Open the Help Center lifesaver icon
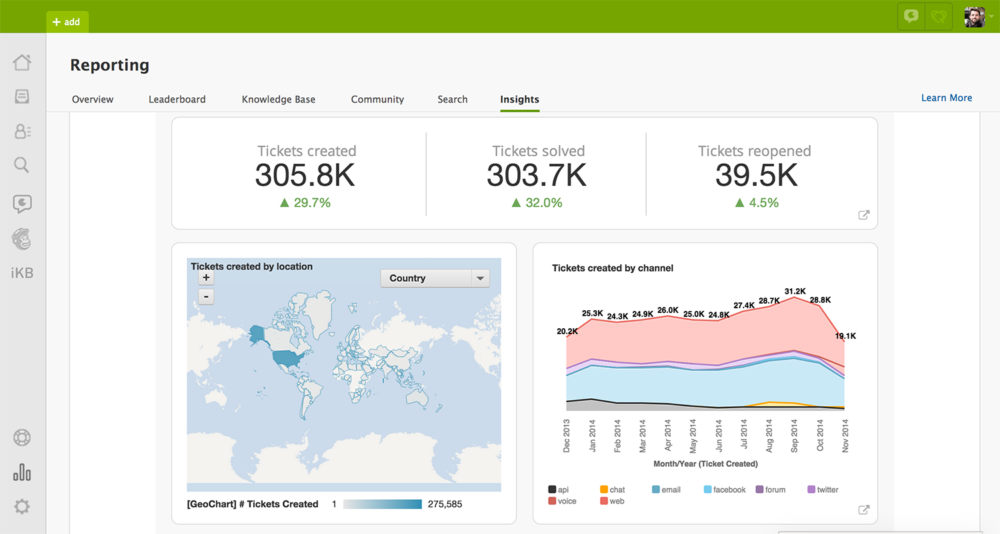 [22, 438]
